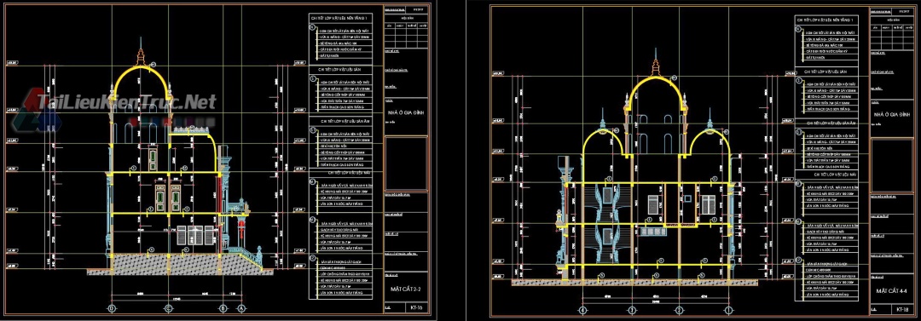Select grid axis bubble 2 in right drawing

tap(679, 311)
